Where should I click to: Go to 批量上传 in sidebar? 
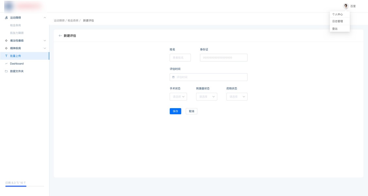[x=25, y=56]
